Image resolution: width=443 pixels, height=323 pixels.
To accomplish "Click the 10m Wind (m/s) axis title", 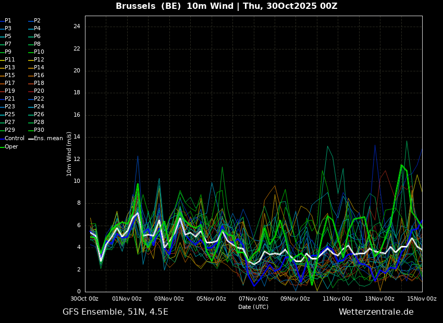I will [69, 154].
